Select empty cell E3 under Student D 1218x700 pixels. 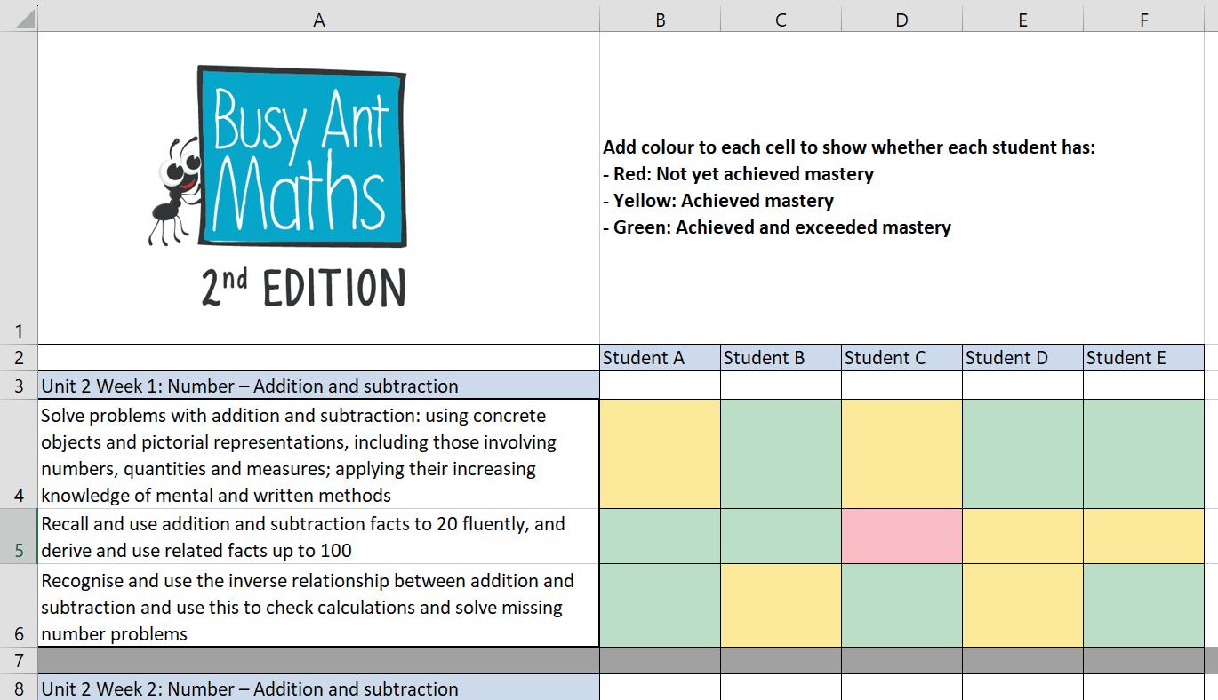point(1022,386)
